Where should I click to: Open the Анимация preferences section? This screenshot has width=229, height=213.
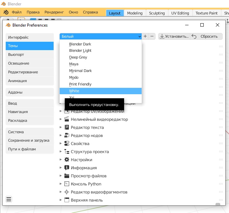[x=30, y=81]
